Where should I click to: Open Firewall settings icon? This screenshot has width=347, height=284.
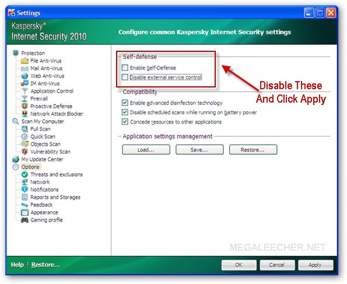point(24,99)
